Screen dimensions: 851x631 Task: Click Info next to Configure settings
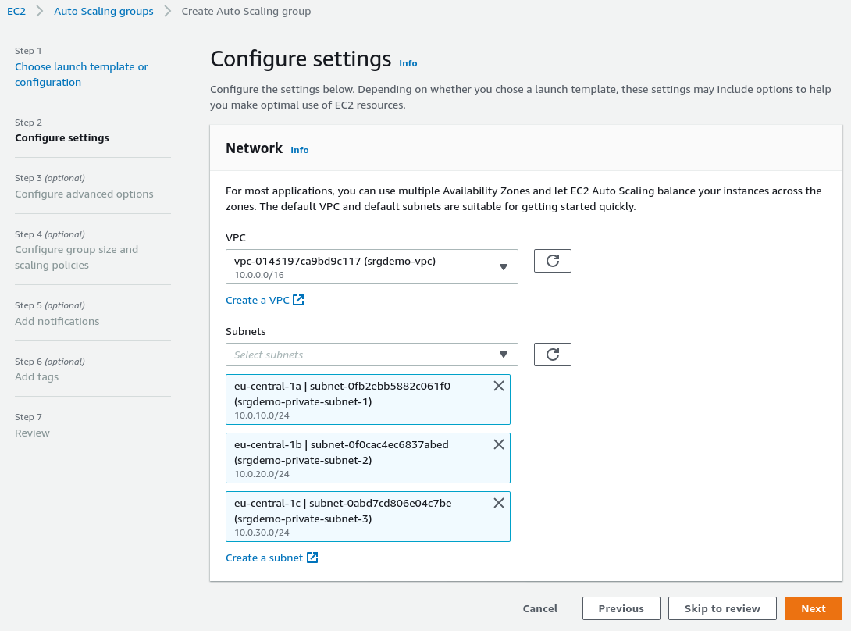tap(408, 63)
